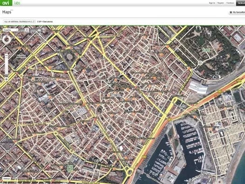Open the Register link
The height and width of the screenshot is (184, 245).
point(220,3)
